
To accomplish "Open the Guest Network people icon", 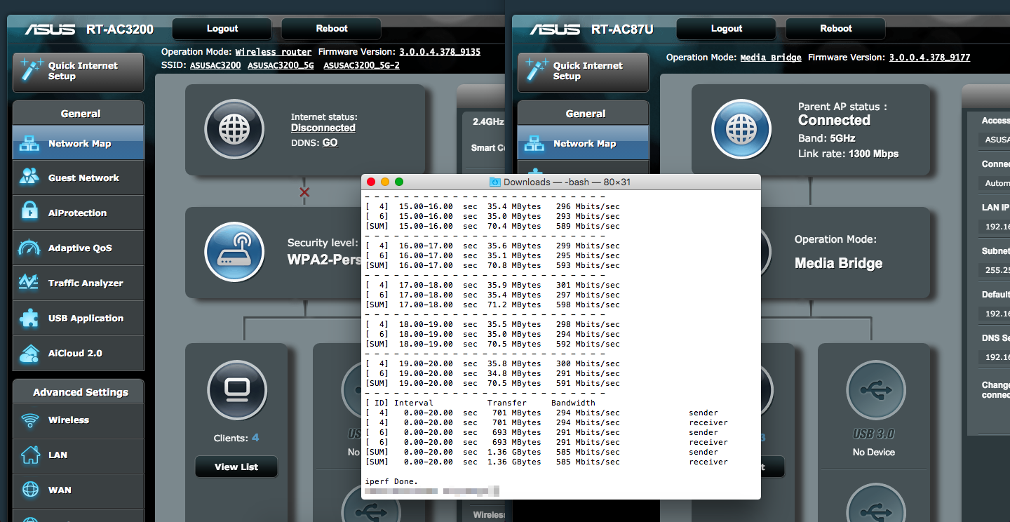I will [29, 178].
